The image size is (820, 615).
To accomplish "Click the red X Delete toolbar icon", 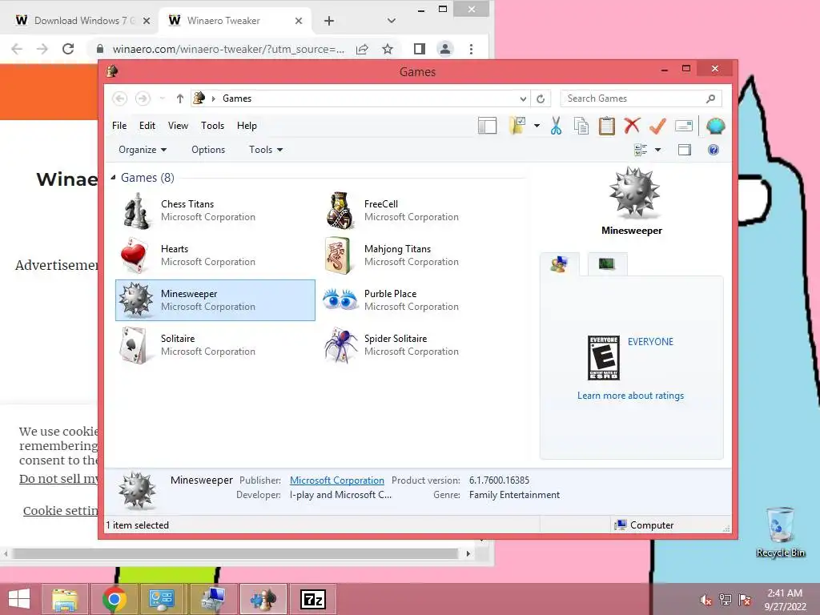I will 632,126.
